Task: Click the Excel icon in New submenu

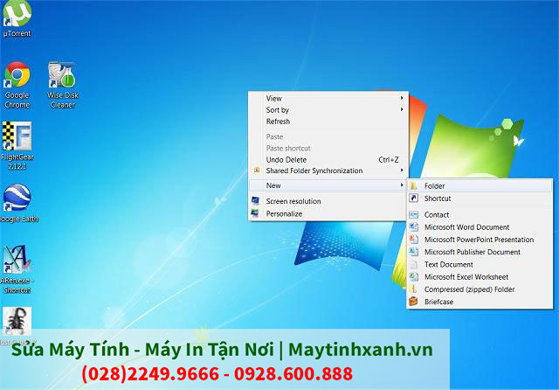Action: [413, 277]
